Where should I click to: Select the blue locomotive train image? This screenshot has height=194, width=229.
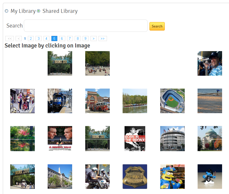point(60,101)
